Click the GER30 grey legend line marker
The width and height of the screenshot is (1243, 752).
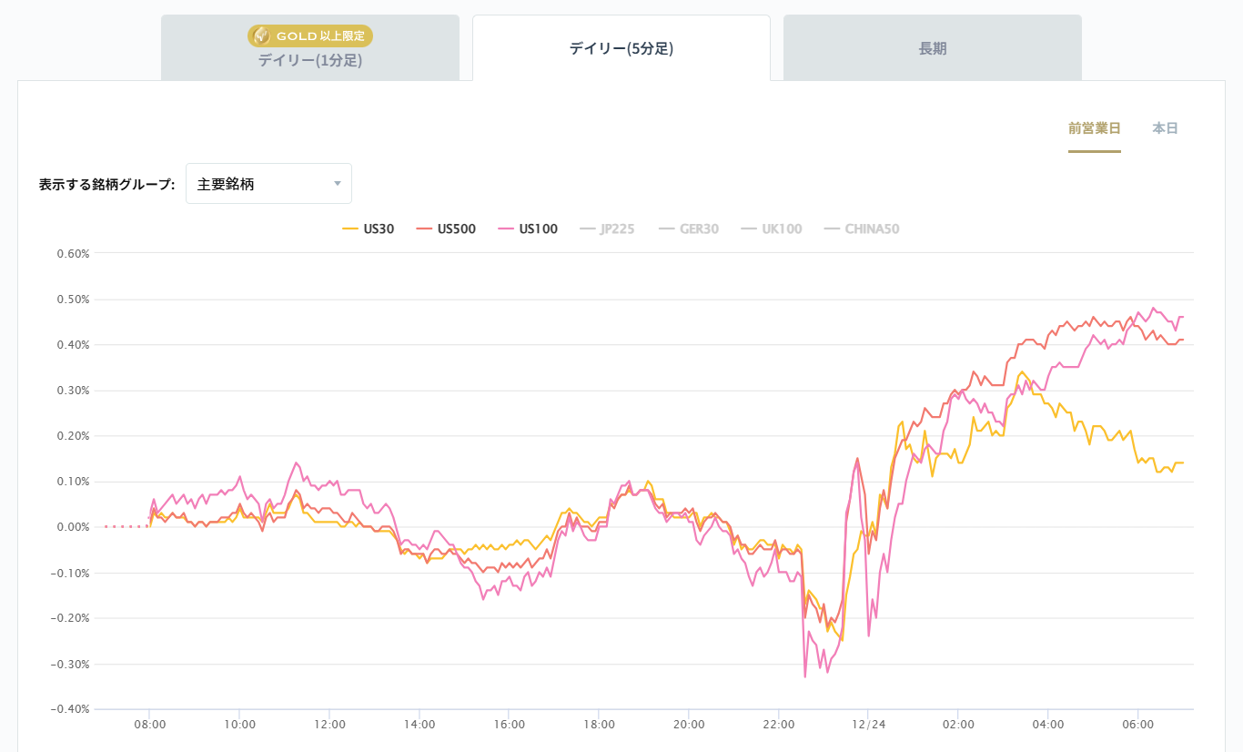[x=666, y=229]
